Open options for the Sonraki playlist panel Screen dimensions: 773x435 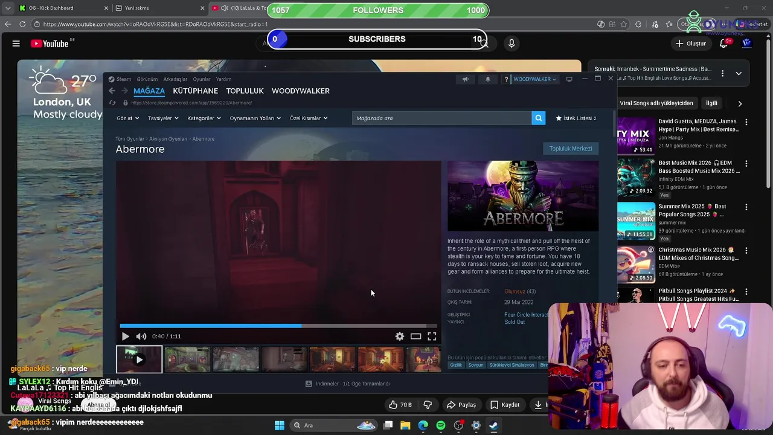point(722,74)
